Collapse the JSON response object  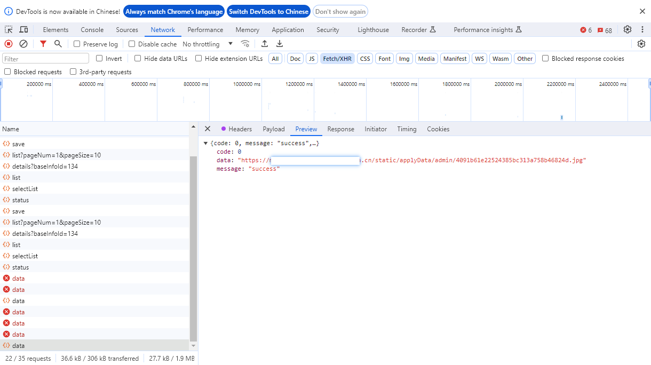tap(206, 144)
